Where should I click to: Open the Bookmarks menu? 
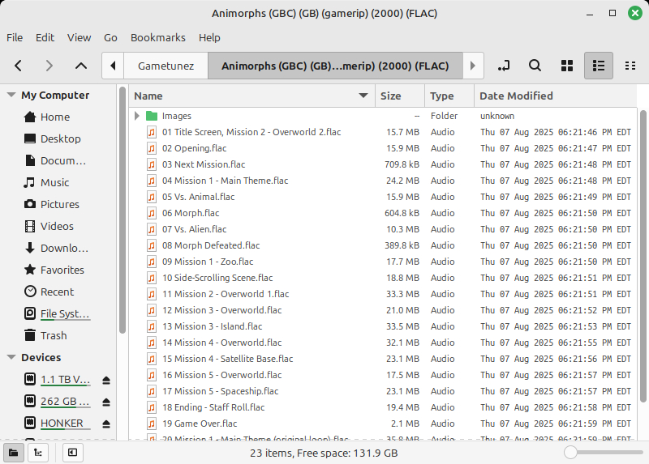tap(157, 37)
